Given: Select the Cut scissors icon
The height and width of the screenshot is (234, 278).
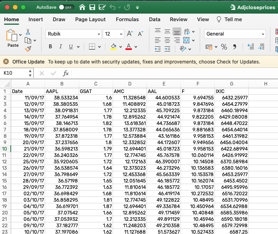Looking at the screenshot, I should point(28,32).
